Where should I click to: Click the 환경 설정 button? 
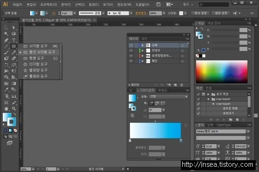[221, 13]
